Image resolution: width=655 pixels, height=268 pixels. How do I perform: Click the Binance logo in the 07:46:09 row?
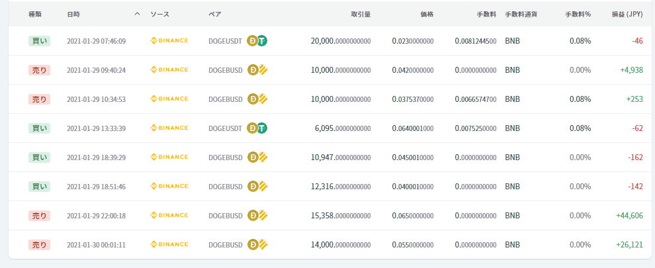coord(169,40)
